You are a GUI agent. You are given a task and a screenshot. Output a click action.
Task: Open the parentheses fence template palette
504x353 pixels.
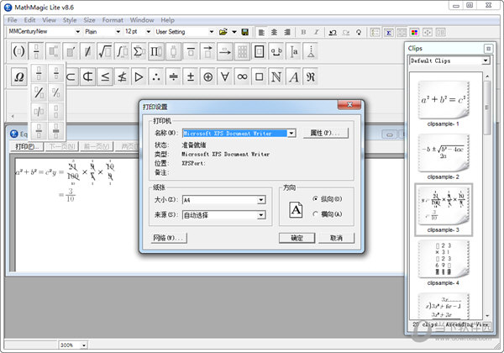point(18,51)
